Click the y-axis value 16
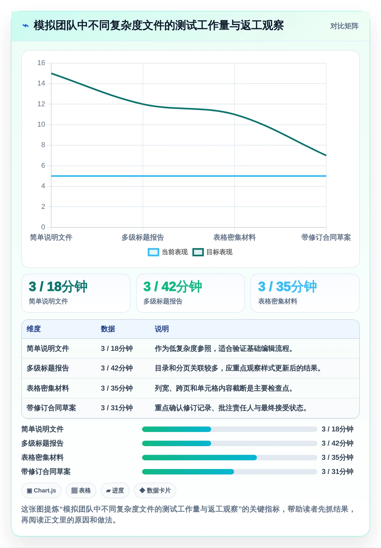 pyautogui.click(x=41, y=63)
